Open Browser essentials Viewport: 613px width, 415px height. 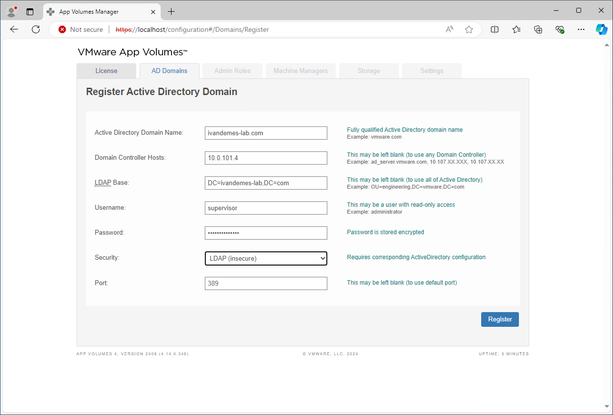coord(560,29)
